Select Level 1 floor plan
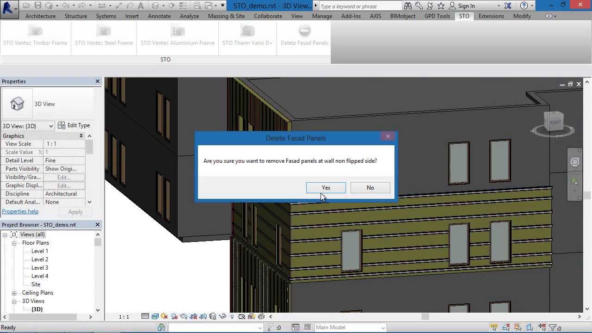The image size is (592, 333). point(40,251)
